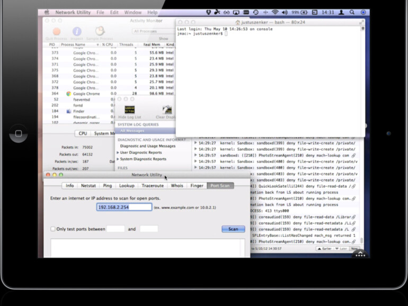Select the Netstat tab

tap(88, 186)
